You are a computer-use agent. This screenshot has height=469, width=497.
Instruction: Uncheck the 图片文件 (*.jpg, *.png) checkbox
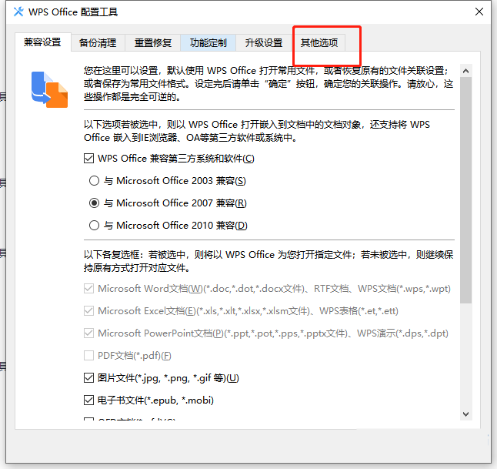point(89,377)
